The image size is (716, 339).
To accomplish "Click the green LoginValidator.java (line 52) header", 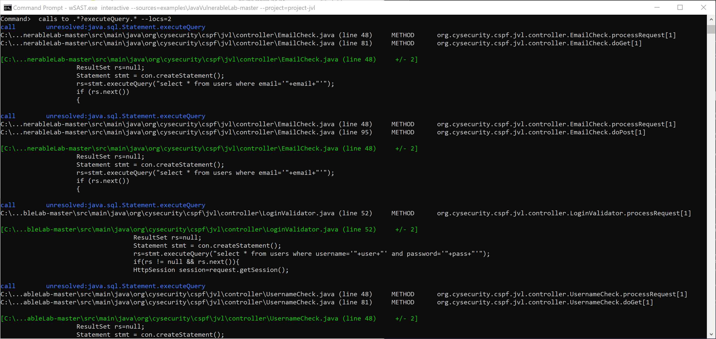I will coord(209,229).
